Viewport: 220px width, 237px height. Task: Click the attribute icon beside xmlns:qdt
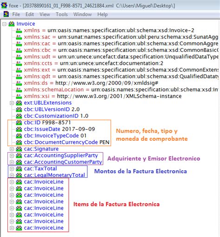coord(19,76)
